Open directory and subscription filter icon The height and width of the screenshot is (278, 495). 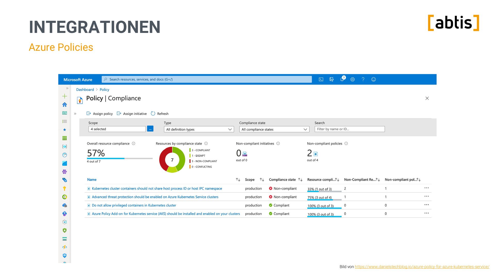[332, 80]
